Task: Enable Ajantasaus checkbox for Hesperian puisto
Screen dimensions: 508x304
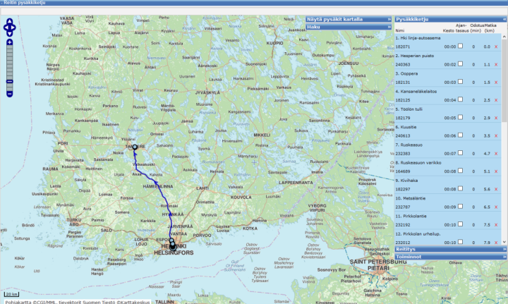Action: point(460,64)
